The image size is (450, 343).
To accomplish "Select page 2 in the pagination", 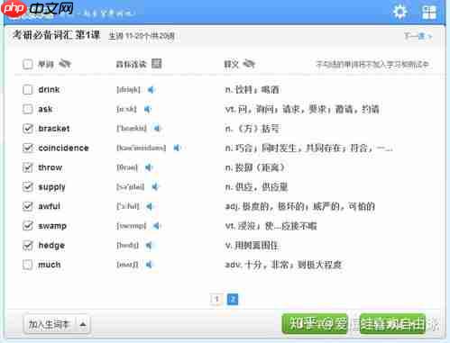I will (x=233, y=299).
